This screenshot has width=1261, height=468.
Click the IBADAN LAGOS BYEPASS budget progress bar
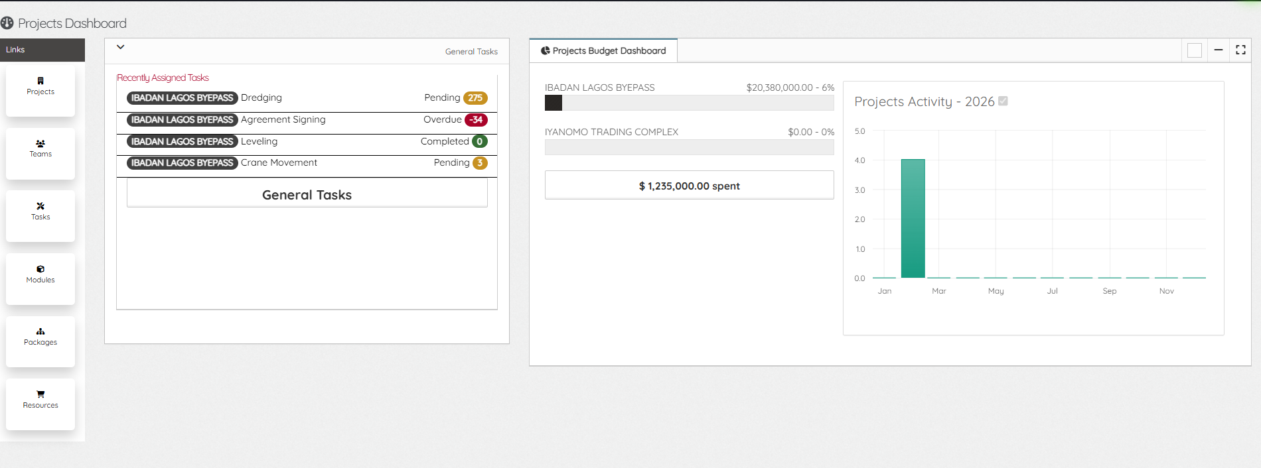689,103
